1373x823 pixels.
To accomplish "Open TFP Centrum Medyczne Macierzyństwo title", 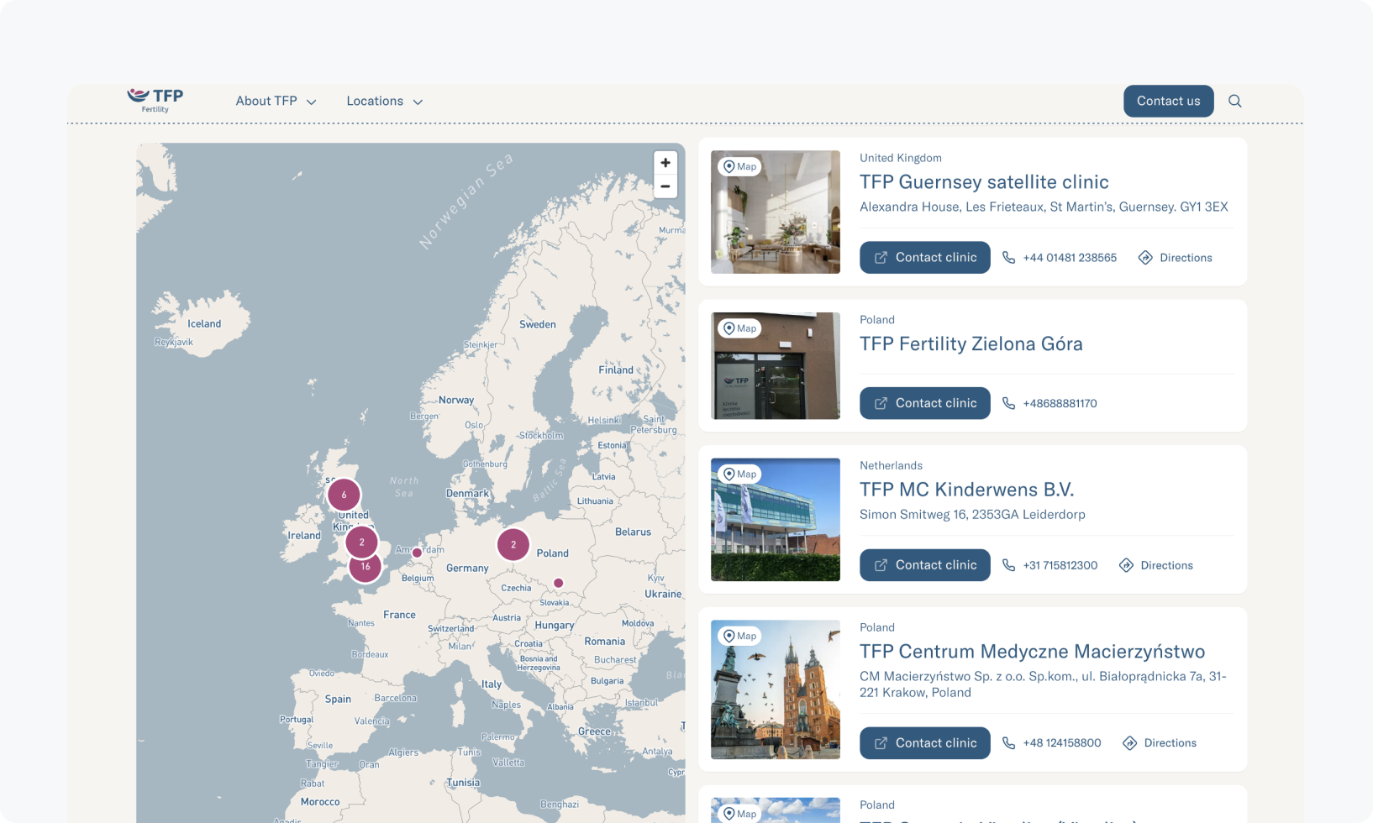I will [x=1032, y=652].
